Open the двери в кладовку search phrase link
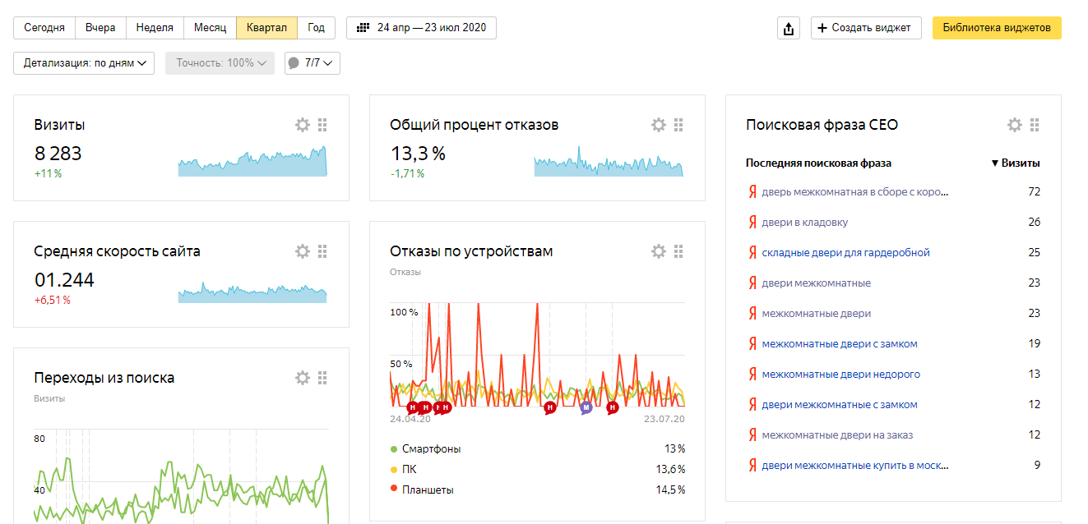The image size is (1088, 524). coord(804,223)
